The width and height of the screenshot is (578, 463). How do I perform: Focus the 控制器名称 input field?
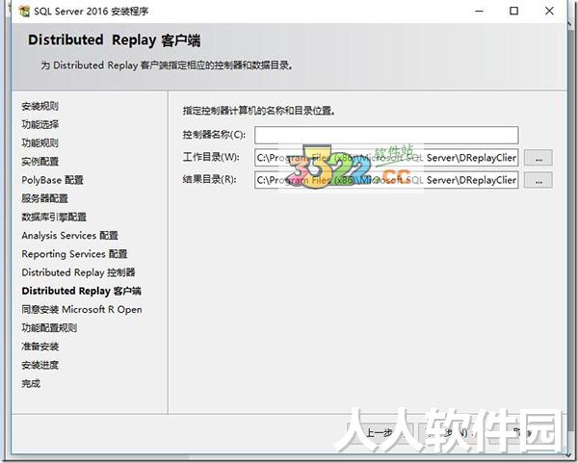(386, 135)
